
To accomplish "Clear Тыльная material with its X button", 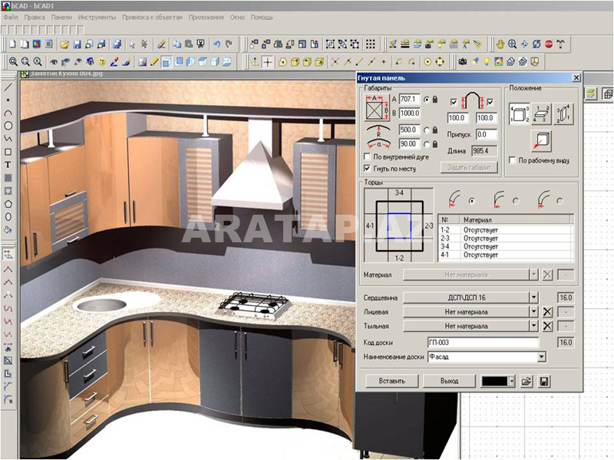I will click(547, 326).
